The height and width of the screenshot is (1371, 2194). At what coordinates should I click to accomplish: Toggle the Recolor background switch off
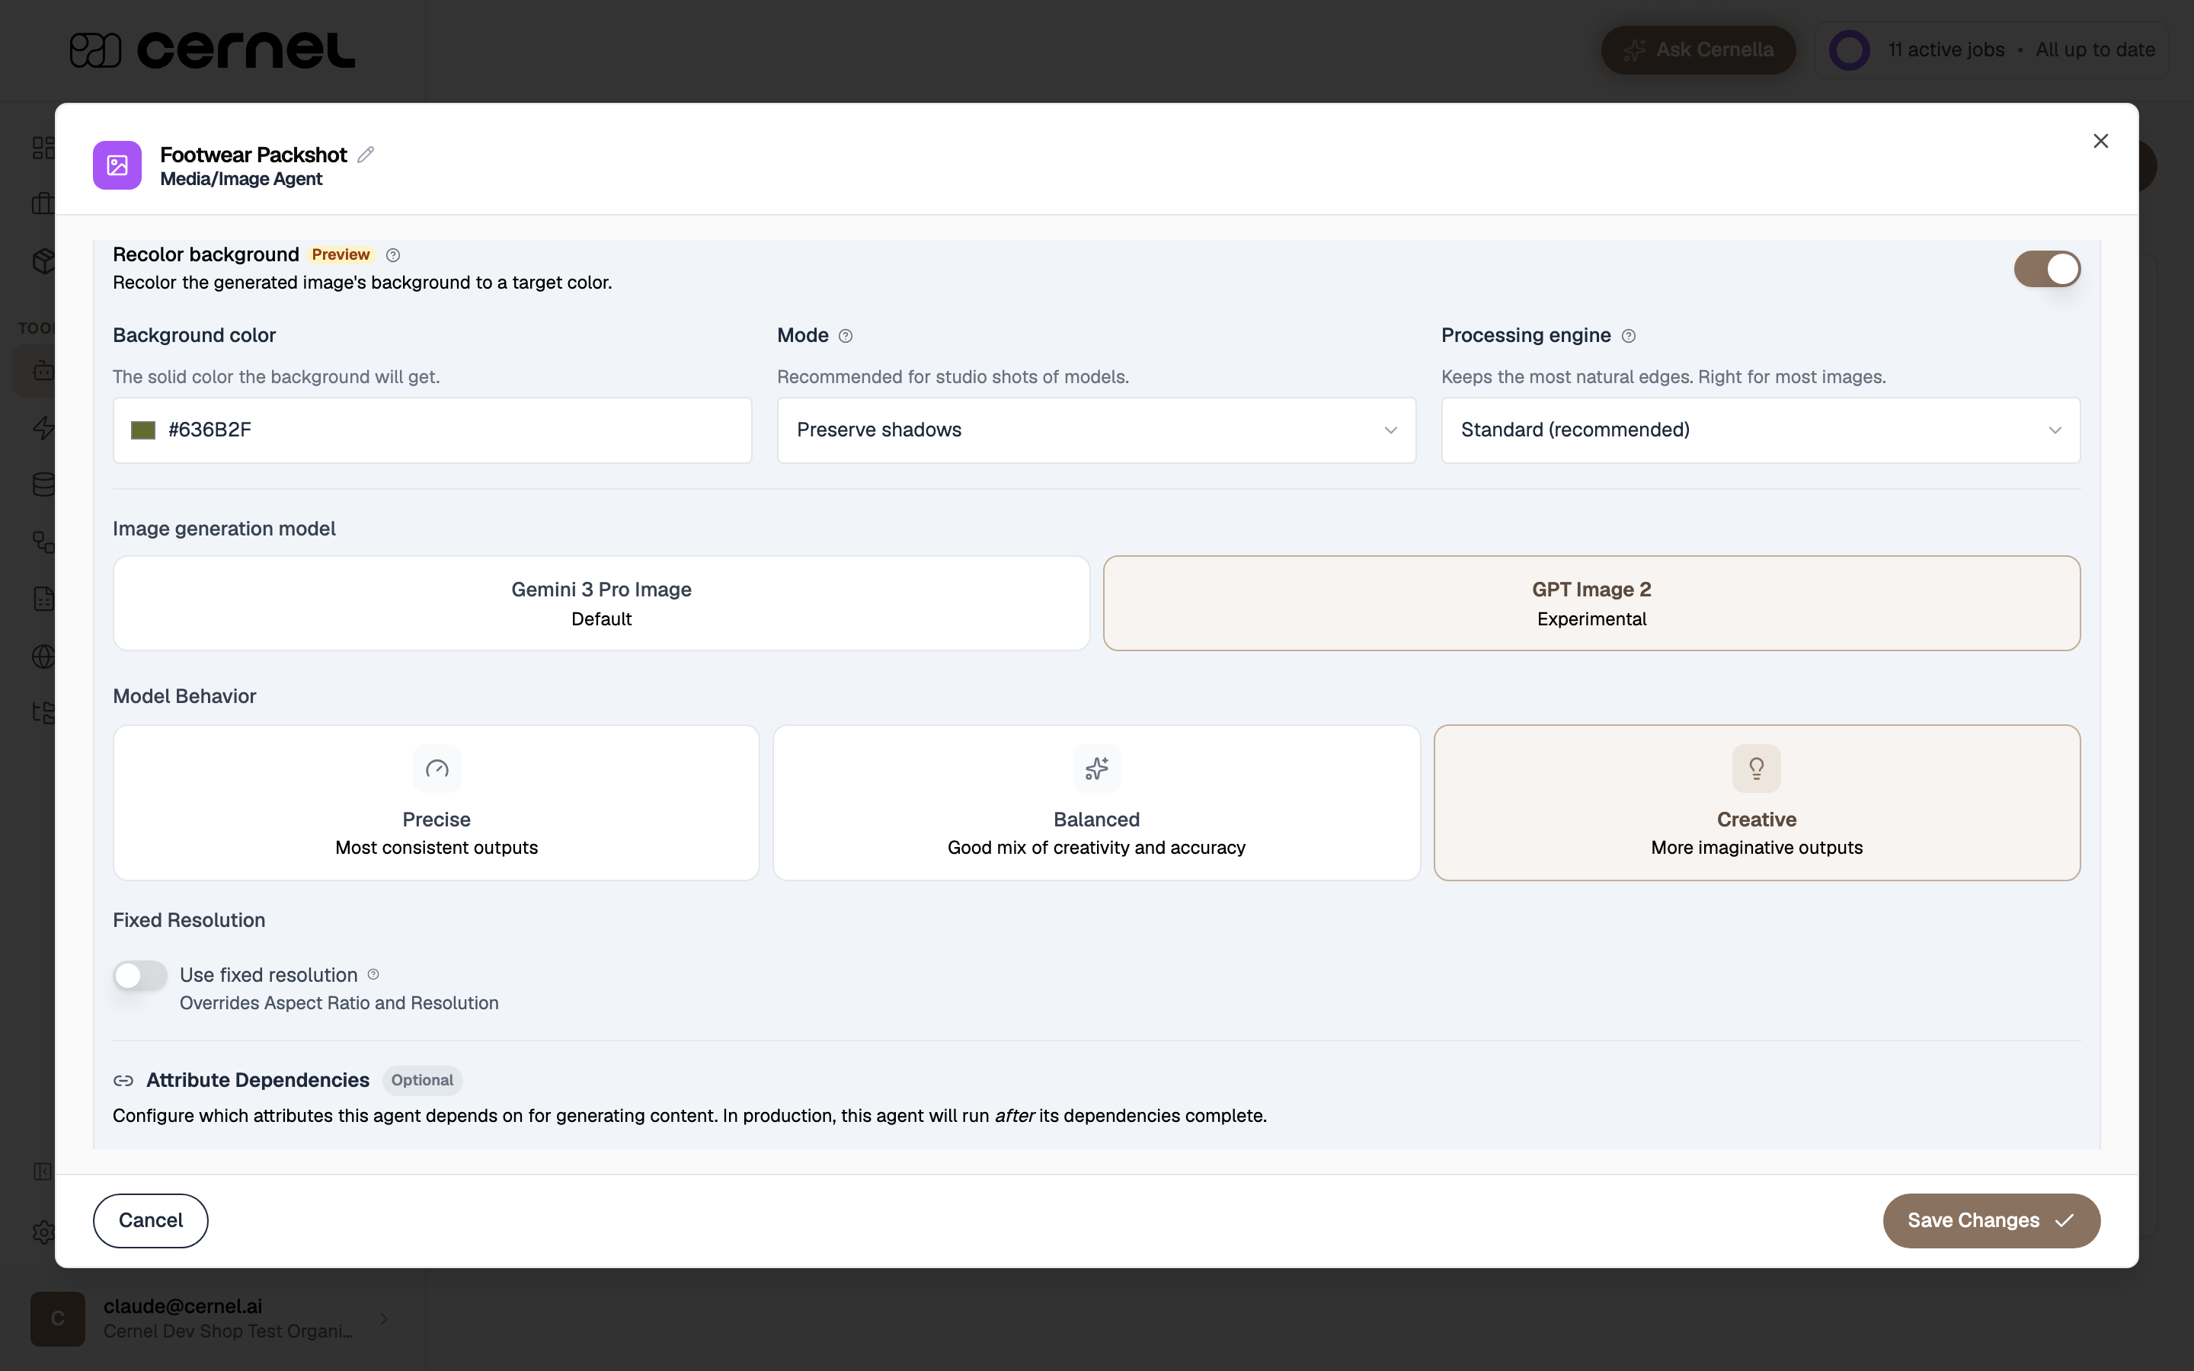(x=2047, y=270)
